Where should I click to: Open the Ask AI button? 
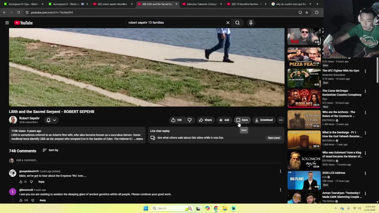click(x=224, y=120)
